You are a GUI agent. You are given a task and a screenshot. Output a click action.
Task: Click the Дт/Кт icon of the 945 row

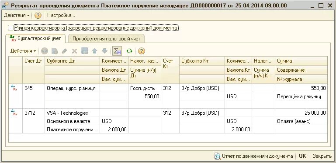coord(14,88)
